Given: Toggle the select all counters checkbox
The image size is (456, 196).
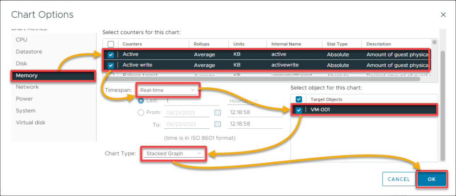Looking at the screenshot, I should (x=111, y=44).
